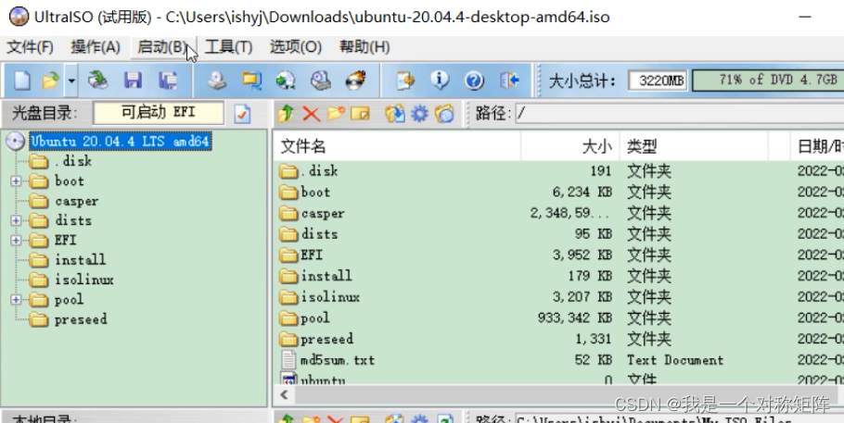This screenshot has height=423, width=844.
Task: Click the Mount to virtual drive icon
Action: (x=286, y=81)
